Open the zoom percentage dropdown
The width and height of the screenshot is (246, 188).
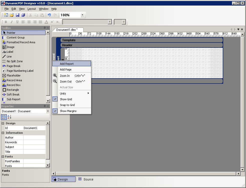tap(82, 15)
